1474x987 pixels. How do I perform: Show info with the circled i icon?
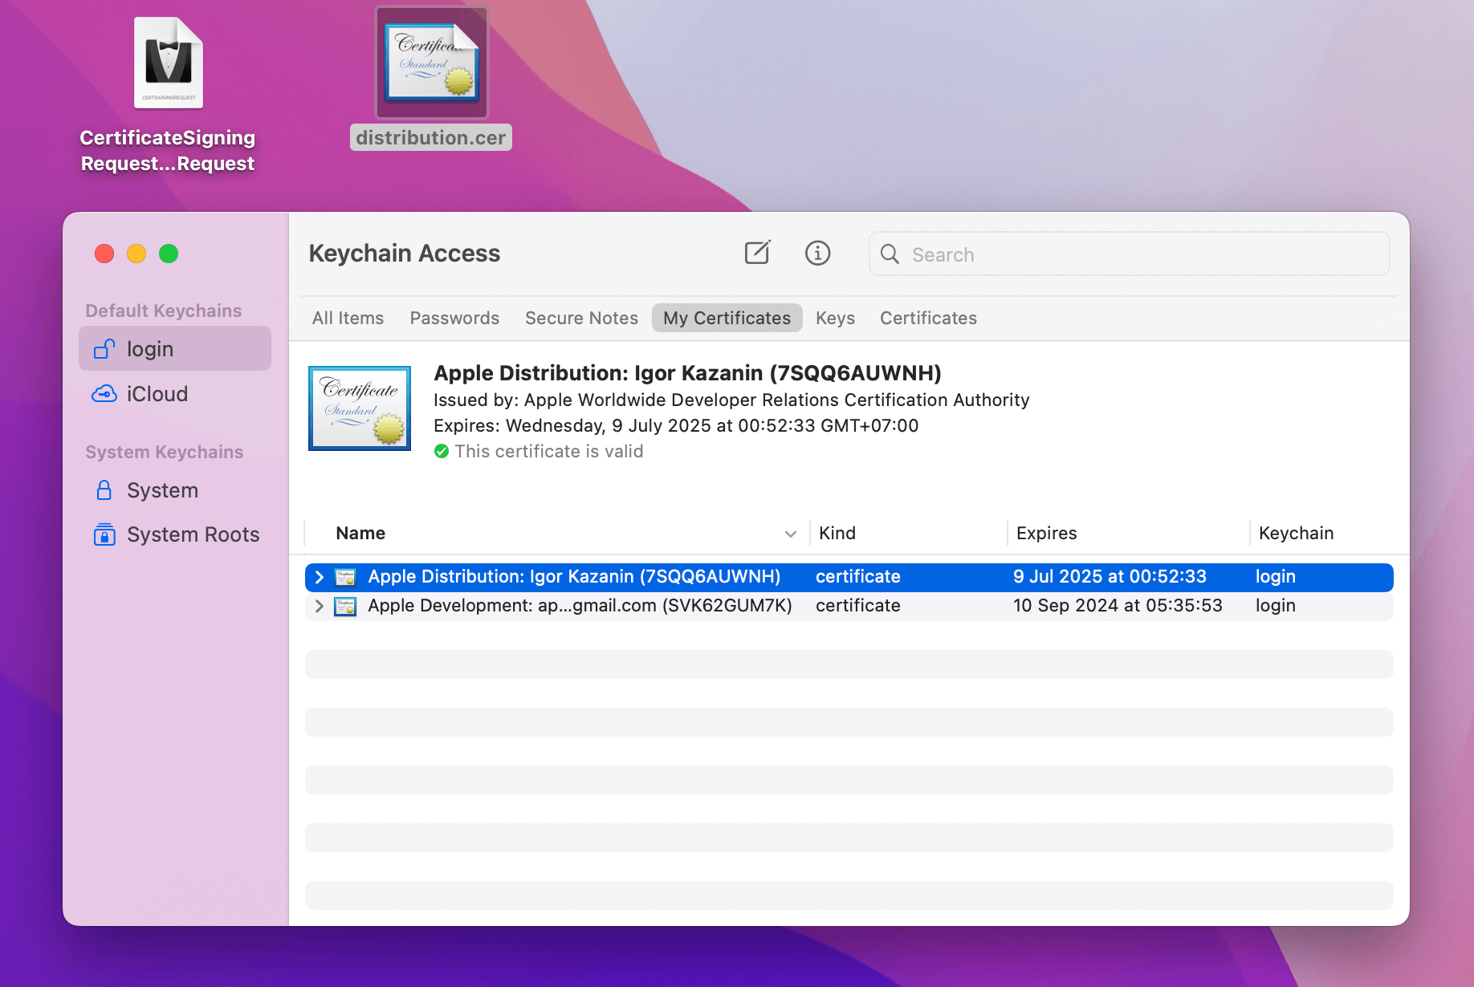pyautogui.click(x=817, y=253)
